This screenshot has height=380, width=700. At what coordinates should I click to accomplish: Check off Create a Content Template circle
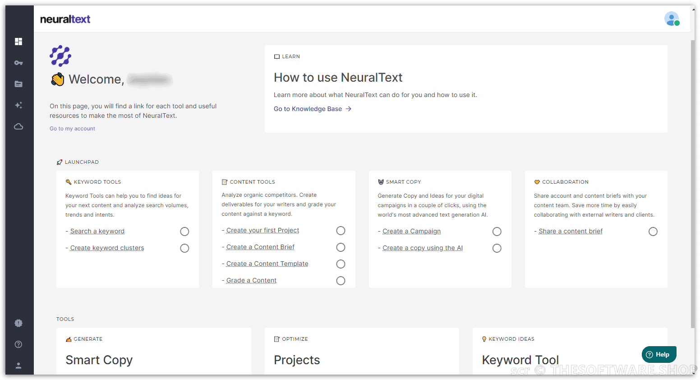pyautogui.click(x=341, y=264)
